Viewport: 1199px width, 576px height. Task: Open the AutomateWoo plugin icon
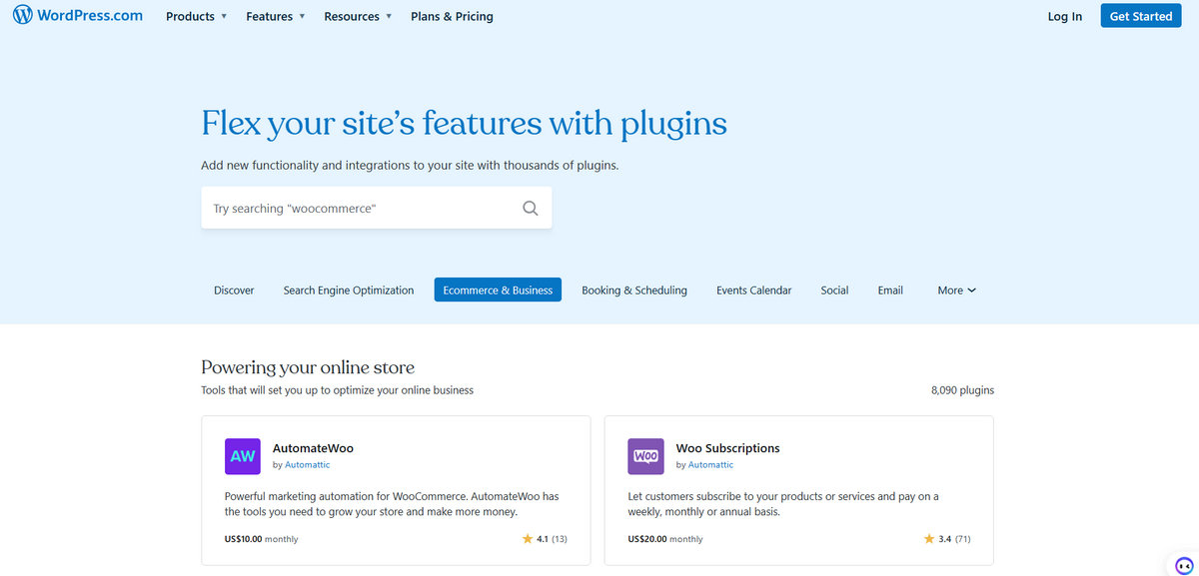(243, 456)
